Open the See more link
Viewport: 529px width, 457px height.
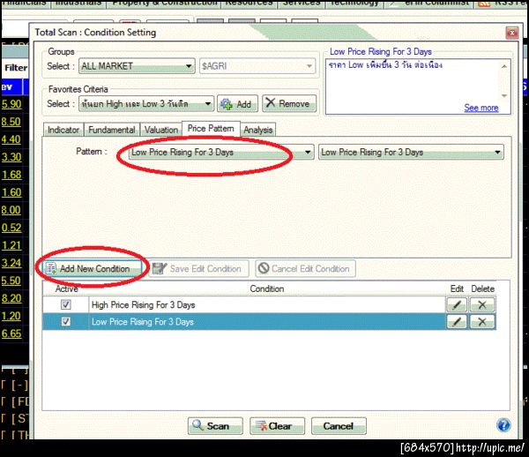tap(481, 108)
